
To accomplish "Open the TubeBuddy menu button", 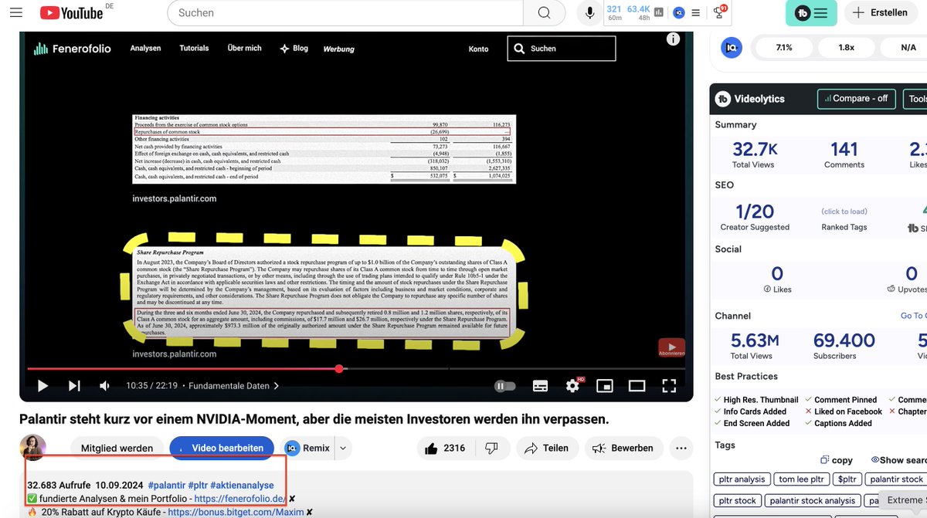I will click(811, 12).
